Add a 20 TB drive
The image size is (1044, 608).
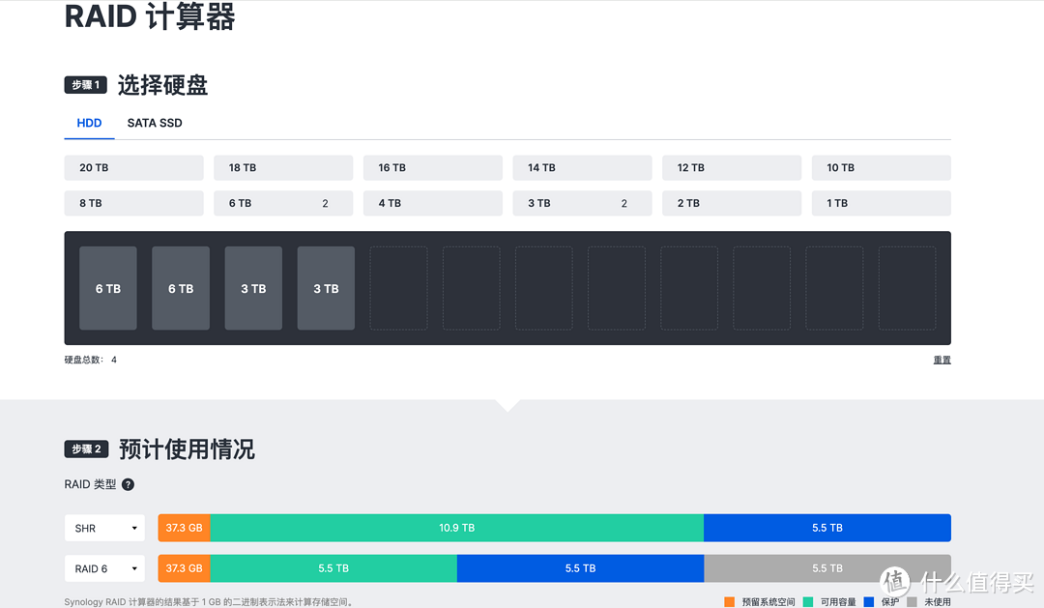point(133,167)
